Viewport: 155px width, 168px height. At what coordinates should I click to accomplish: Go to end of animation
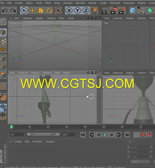coord(127,135)
